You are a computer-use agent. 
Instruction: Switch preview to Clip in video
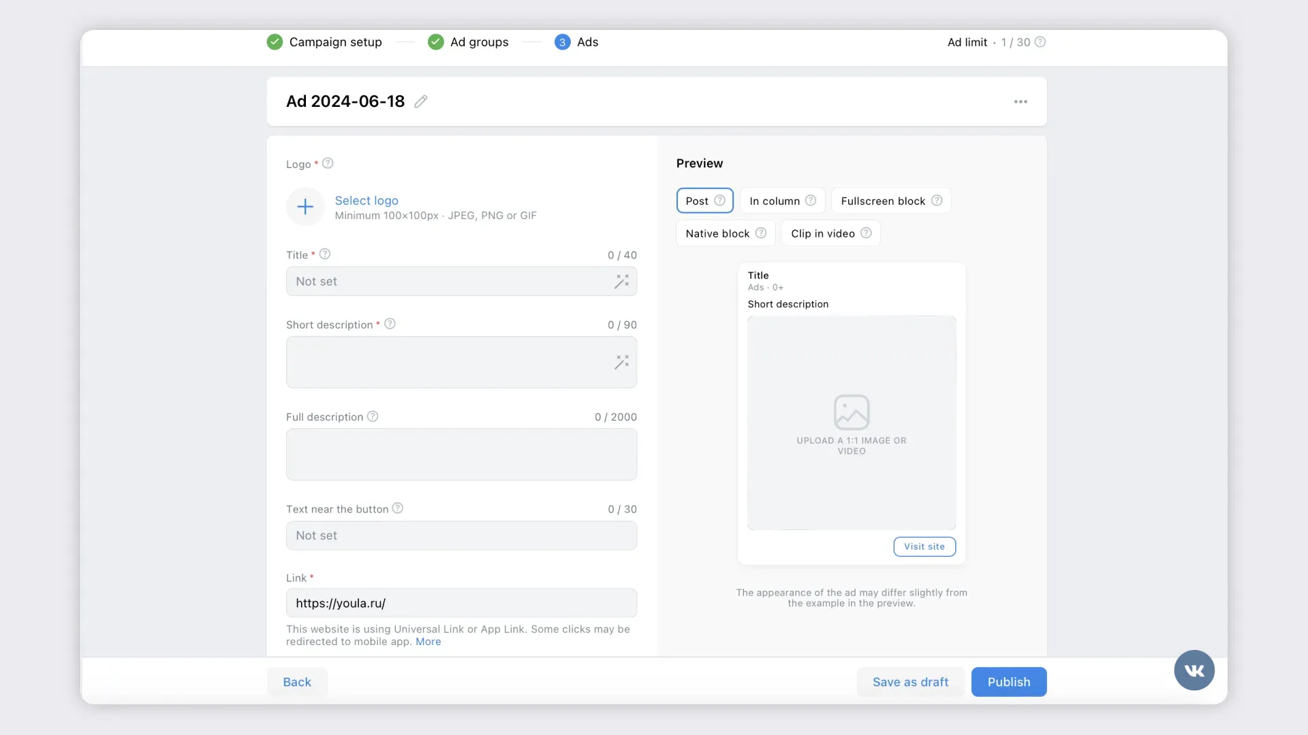(x=822, y=233)
